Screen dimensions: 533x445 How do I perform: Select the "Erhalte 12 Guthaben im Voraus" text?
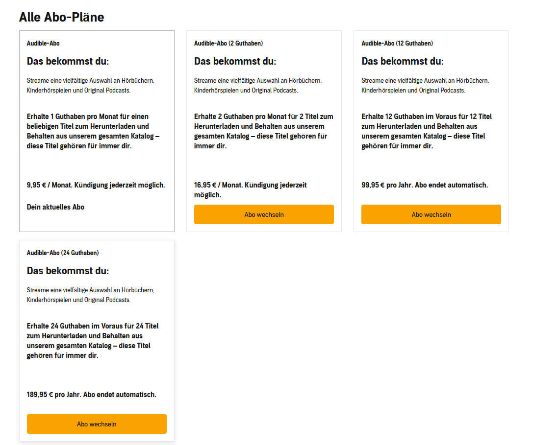(x=427, y=131)
